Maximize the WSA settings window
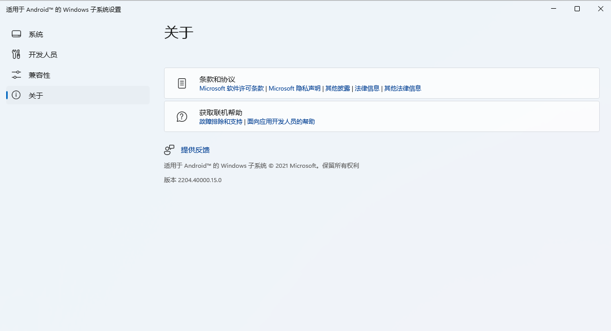 (x=577, y=9)
